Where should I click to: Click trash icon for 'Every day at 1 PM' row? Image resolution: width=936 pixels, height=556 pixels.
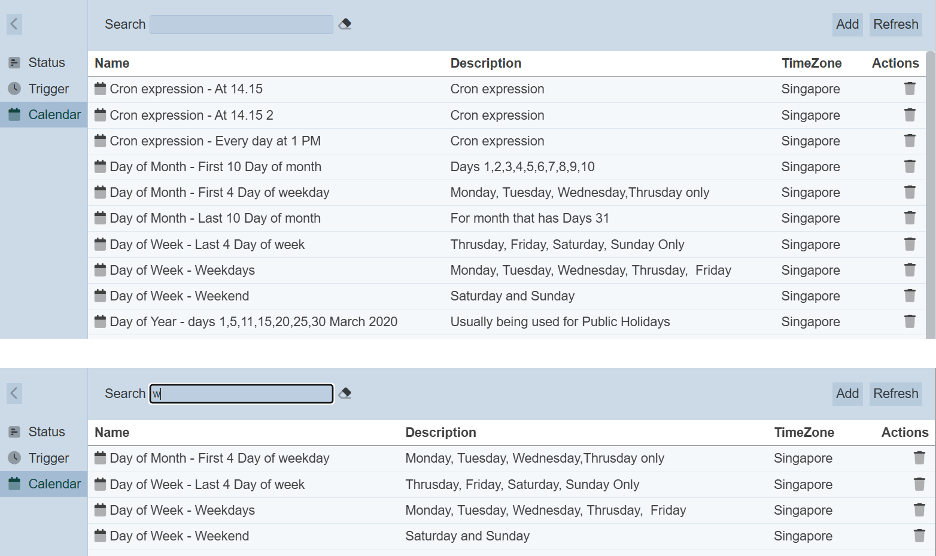tap(909, 141)
